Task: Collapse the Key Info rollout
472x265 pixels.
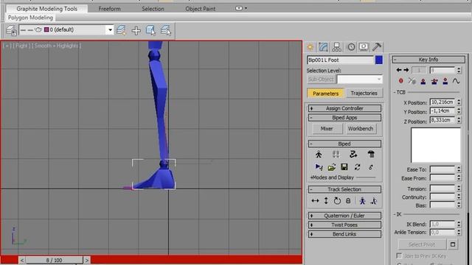Action: [428, 60]
